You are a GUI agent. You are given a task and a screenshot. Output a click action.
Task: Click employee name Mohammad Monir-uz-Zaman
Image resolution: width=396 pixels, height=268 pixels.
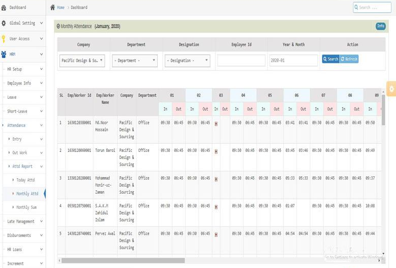103,185
